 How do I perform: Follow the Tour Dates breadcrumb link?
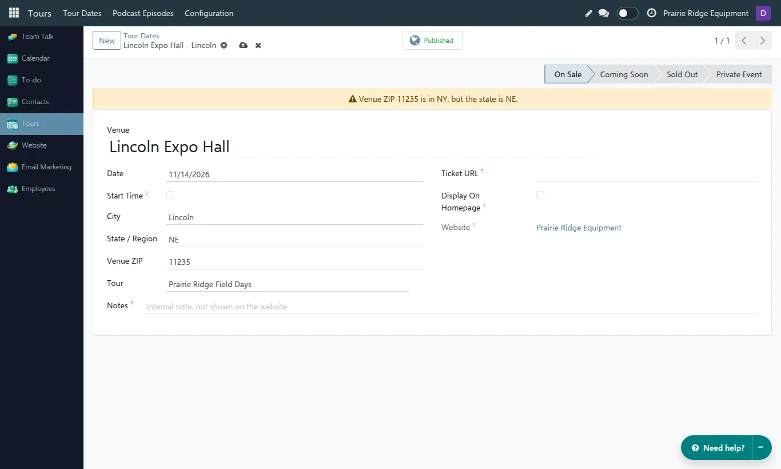click(x=141, y=35)
